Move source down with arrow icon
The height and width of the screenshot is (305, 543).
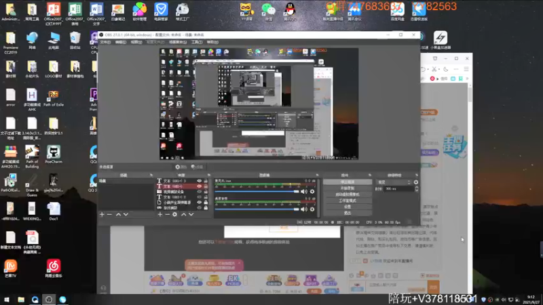pos(191,214)
